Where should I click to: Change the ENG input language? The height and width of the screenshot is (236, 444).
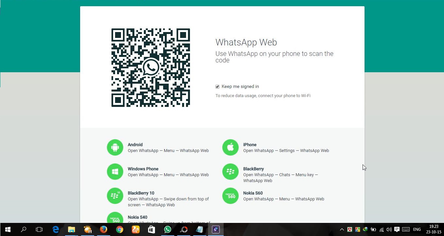click(x=417, y=229)
